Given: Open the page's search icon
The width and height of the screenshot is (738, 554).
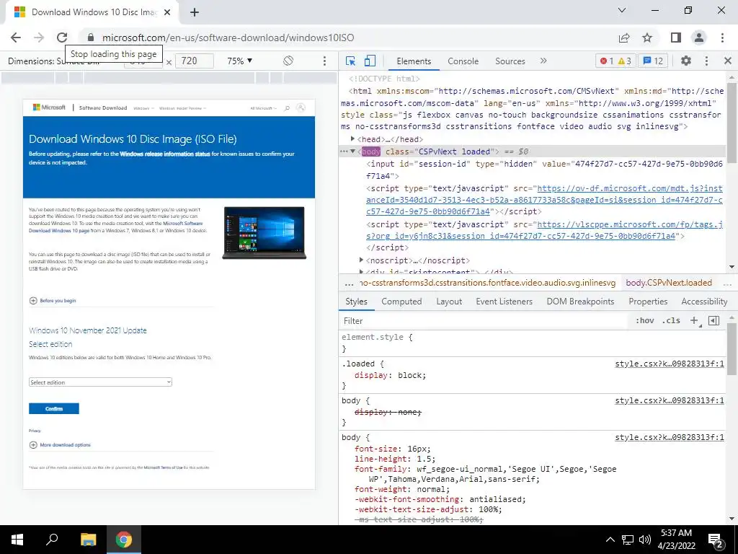Looking at the screenshot, I should (287, 108).
